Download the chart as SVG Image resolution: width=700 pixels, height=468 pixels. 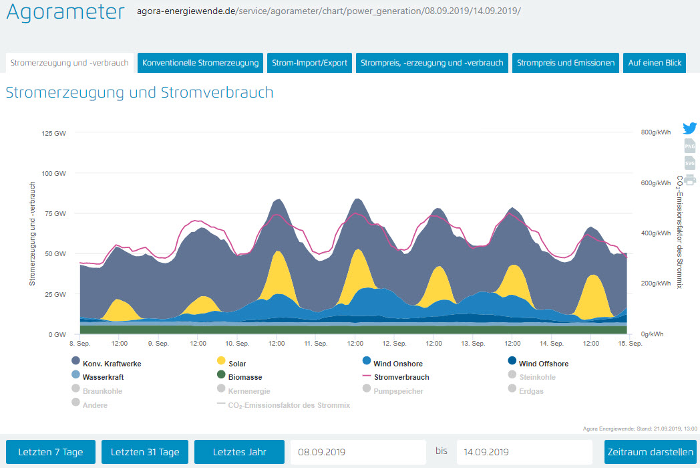(689, 163)
